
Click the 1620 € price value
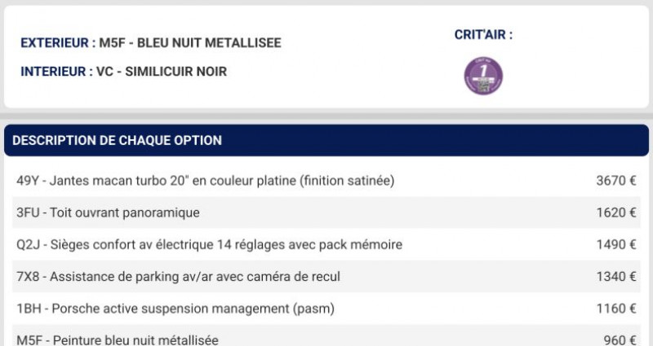click(616, 212)
